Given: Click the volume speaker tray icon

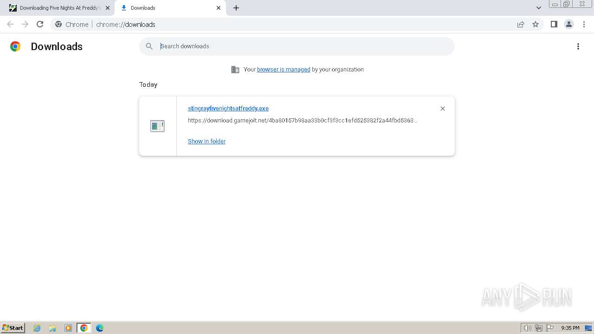Looking at the screenshot, I should pyautogui.click(x=528, y=328).
